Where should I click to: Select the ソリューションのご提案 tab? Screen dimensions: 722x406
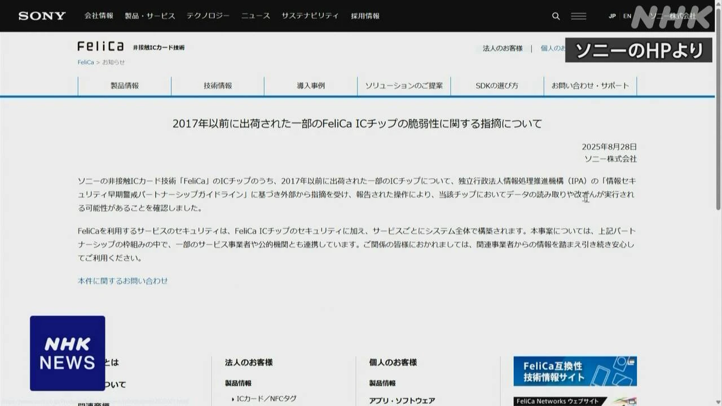point(404,86)
